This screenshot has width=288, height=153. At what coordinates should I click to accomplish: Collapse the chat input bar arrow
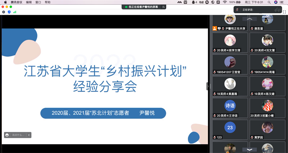[x=29, y=135]
